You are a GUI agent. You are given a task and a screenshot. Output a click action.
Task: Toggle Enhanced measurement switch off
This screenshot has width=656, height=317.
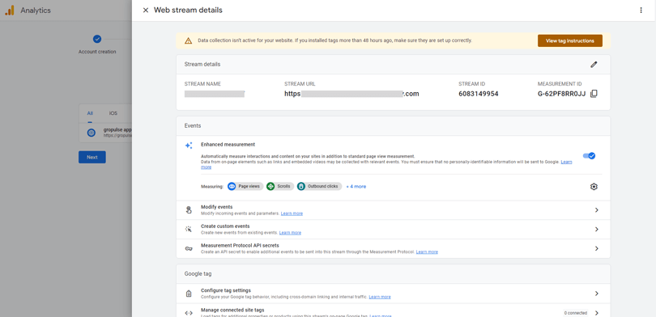pos(589,156)
